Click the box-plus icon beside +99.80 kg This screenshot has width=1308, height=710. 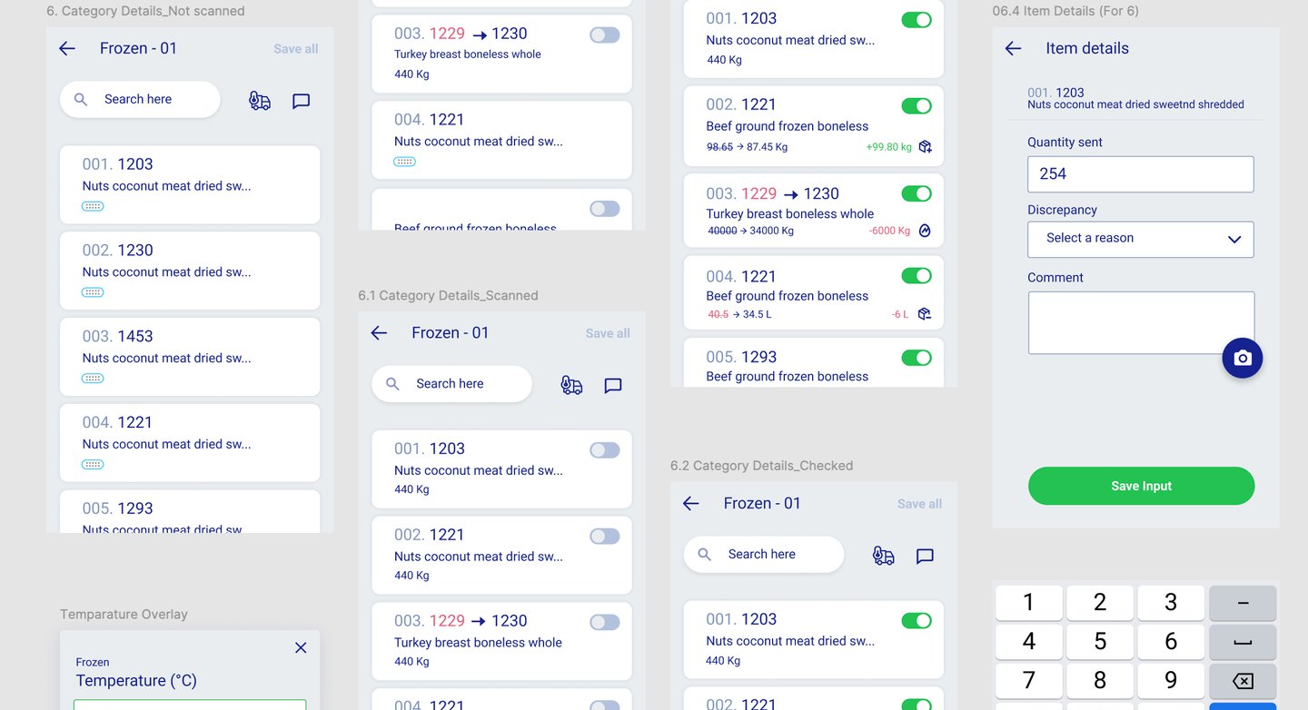click(926, 147)
